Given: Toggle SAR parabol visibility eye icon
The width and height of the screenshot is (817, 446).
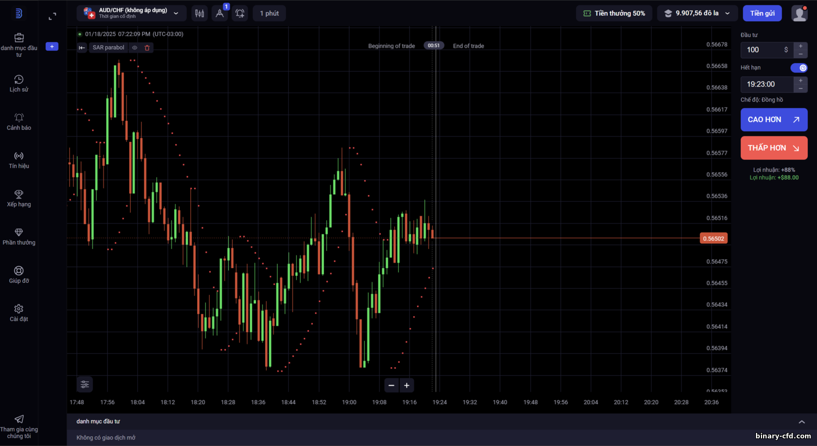Looking at the screenshot, I should tap(135, 48).
